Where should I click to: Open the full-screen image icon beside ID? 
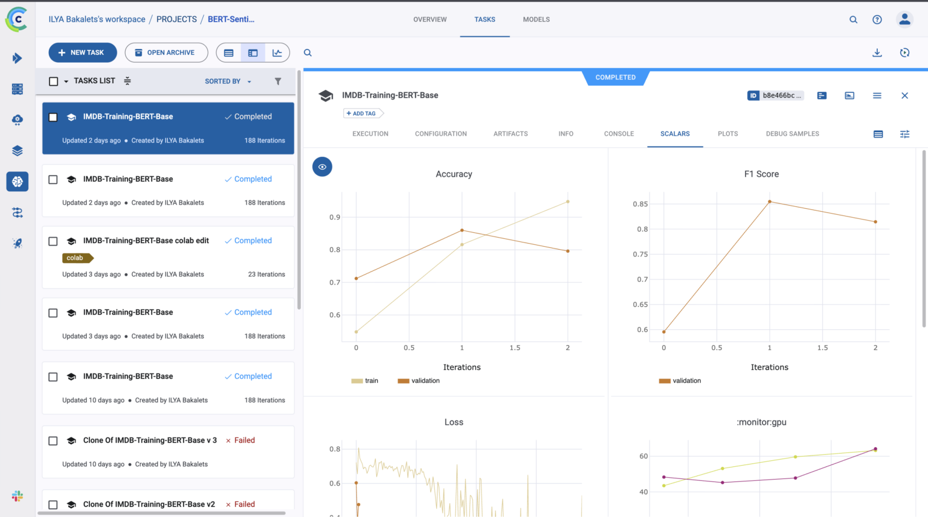click(849, 95)
